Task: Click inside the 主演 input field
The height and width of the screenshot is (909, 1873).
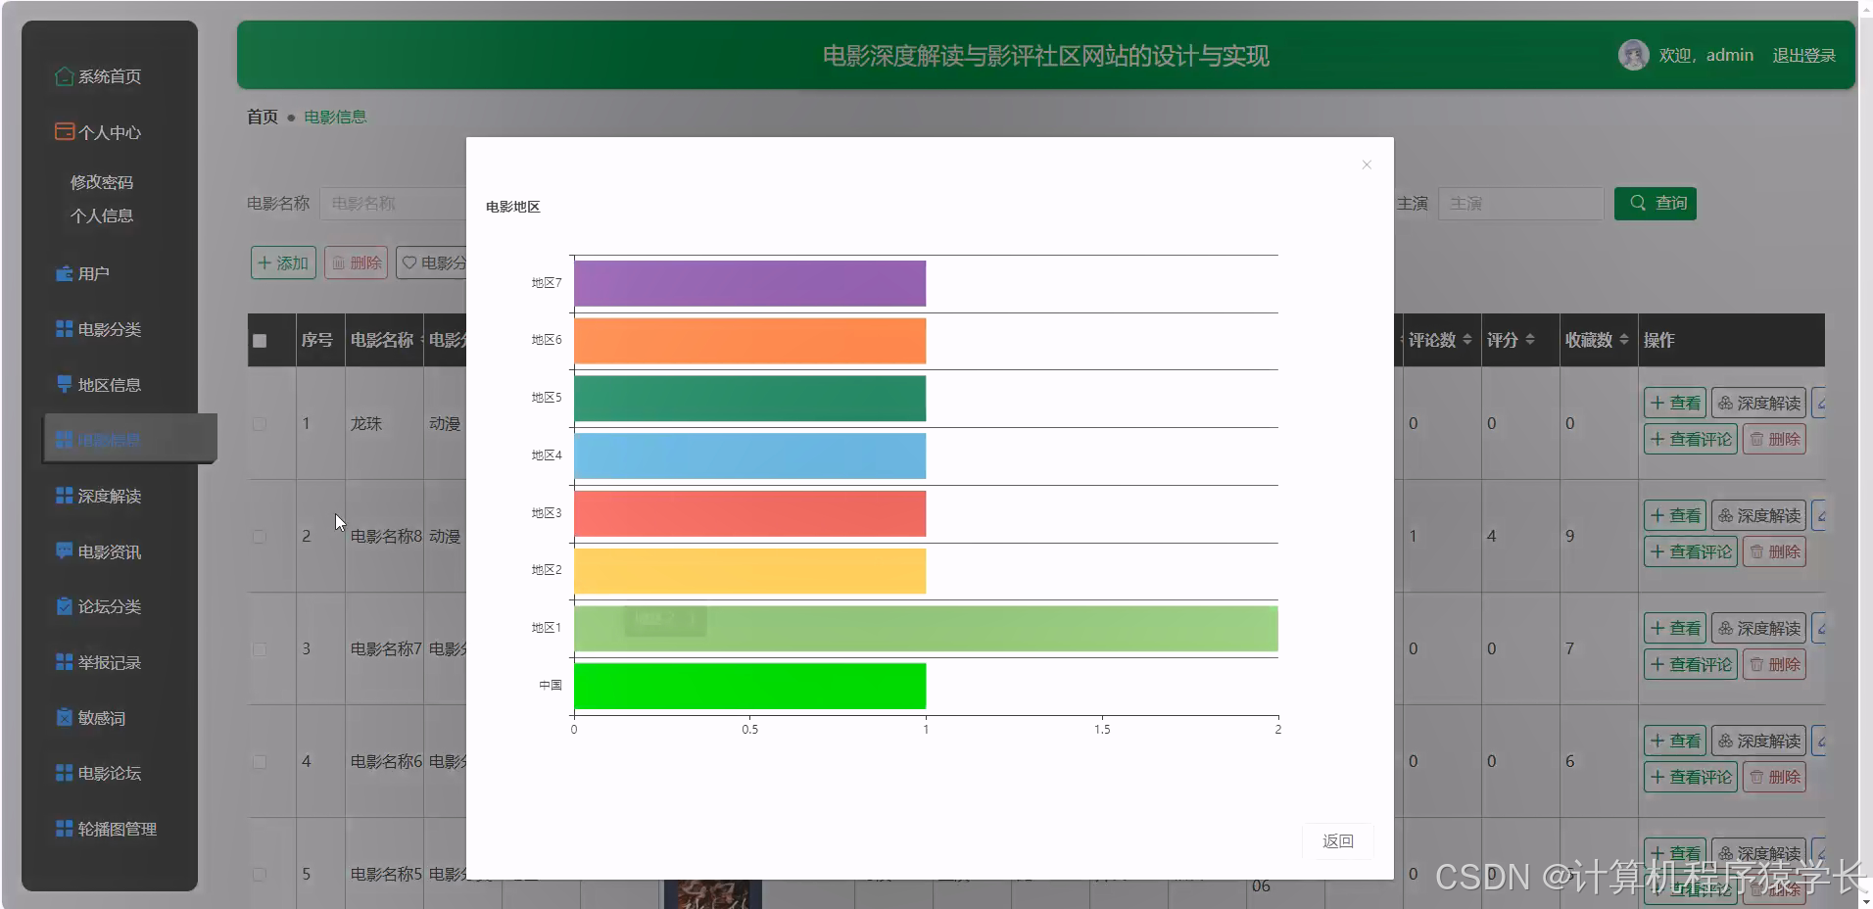Action: pos(1521,203)
